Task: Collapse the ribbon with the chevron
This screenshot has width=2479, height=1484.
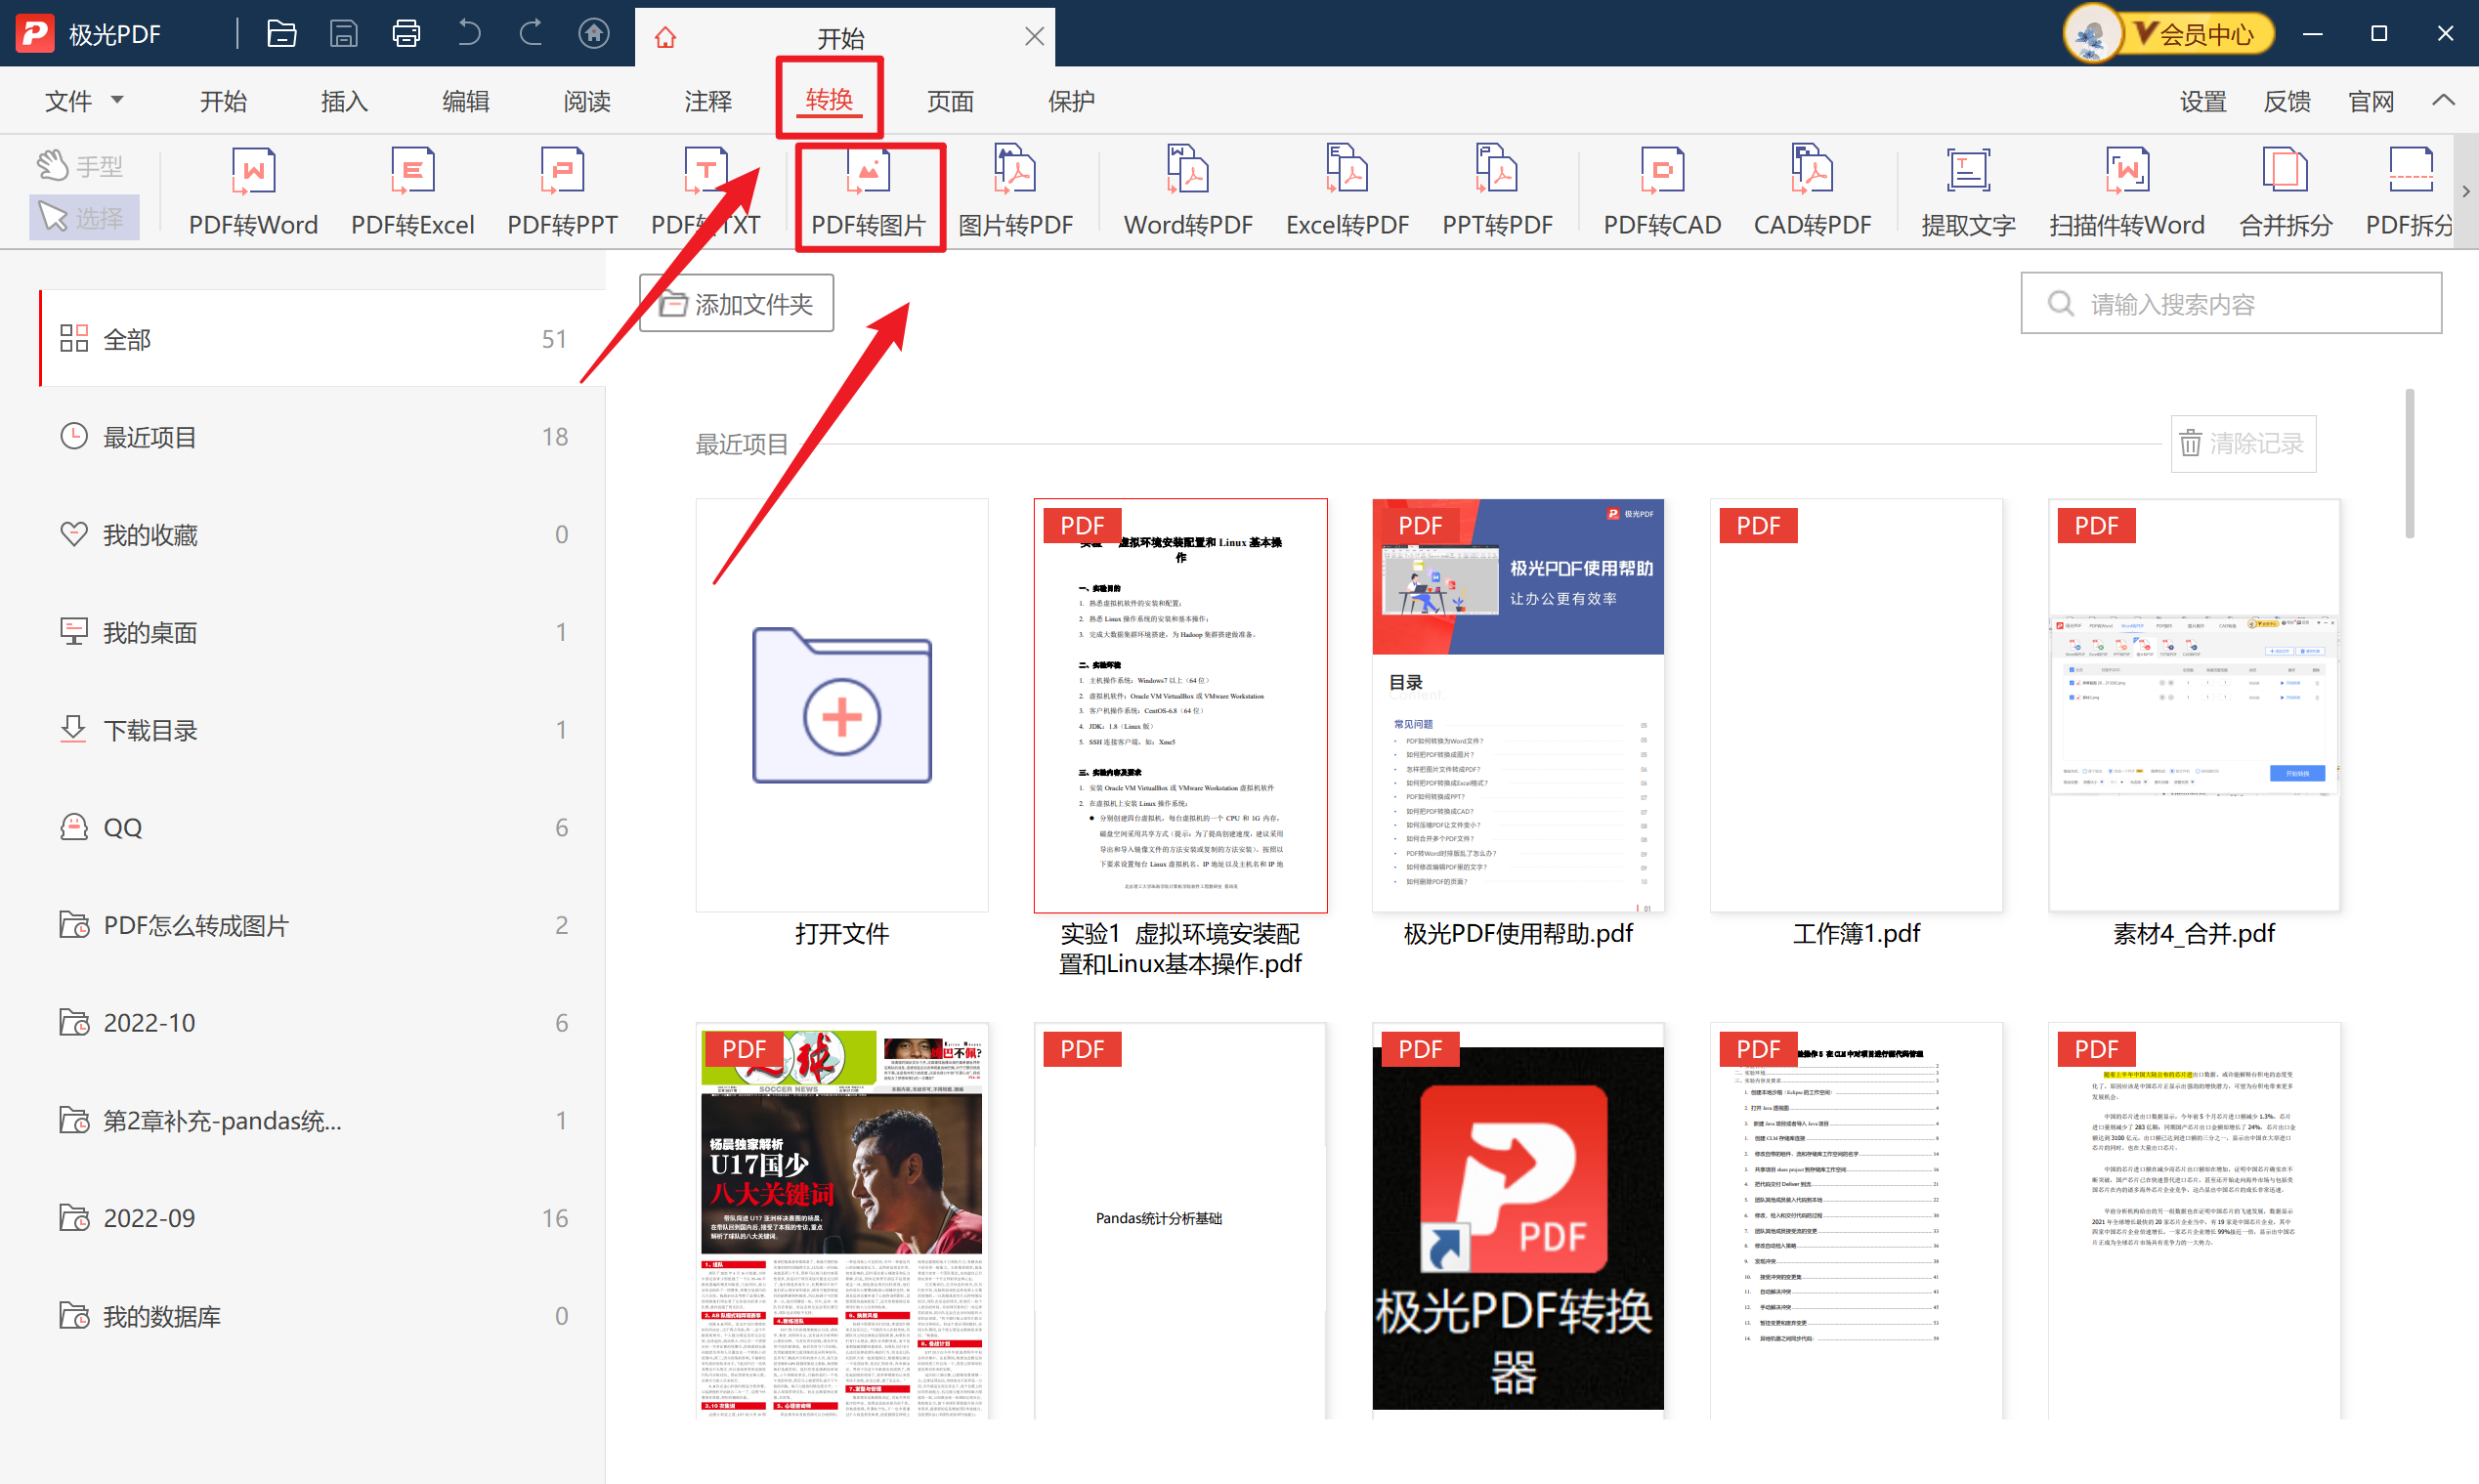Action: click(x=2443, y=100)
